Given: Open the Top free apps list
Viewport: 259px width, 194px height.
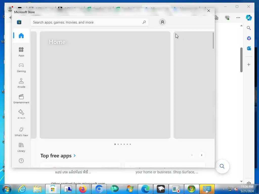Looking at the screenshot, I should pos(56,156).
